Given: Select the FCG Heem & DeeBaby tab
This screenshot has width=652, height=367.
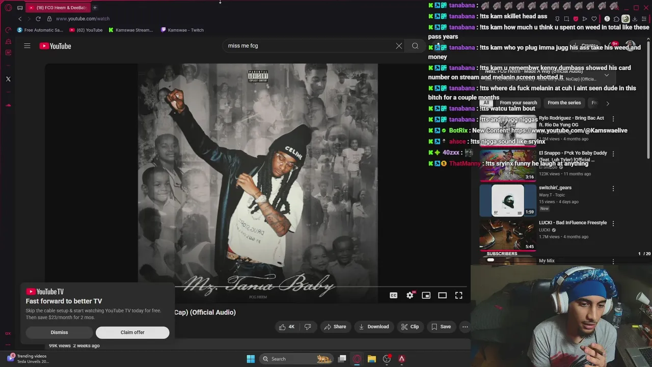Looking at the screenshot, I should pos(58,8).
